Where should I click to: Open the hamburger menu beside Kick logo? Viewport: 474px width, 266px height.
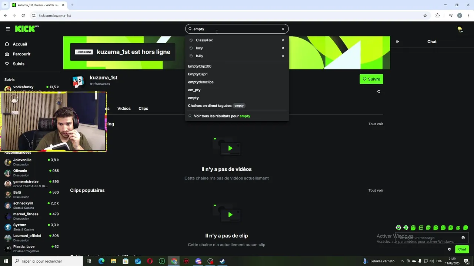pyautogui.click(x=8, y=29)
